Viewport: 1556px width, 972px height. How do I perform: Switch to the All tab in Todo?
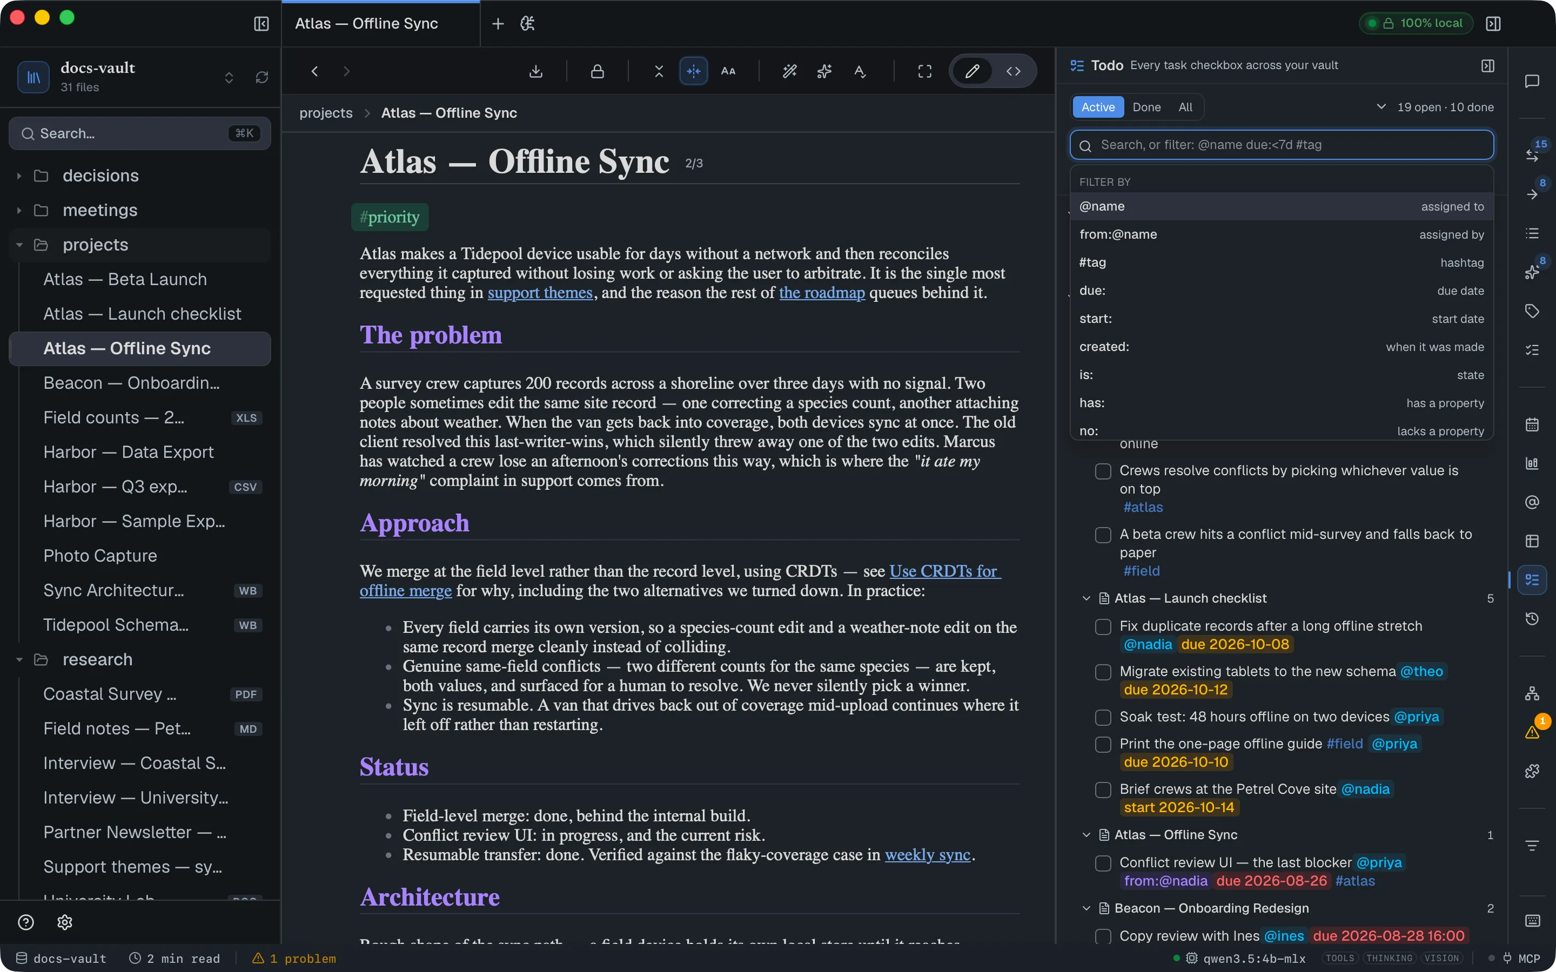click(x=1185, y=107)
